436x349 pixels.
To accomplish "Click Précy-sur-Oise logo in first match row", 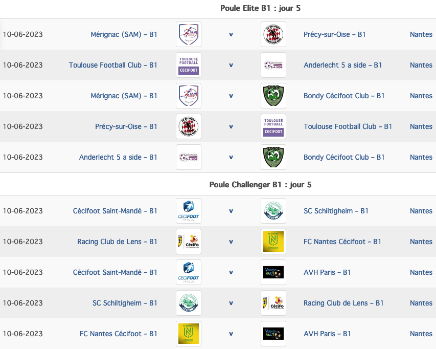I will [273, 34].
